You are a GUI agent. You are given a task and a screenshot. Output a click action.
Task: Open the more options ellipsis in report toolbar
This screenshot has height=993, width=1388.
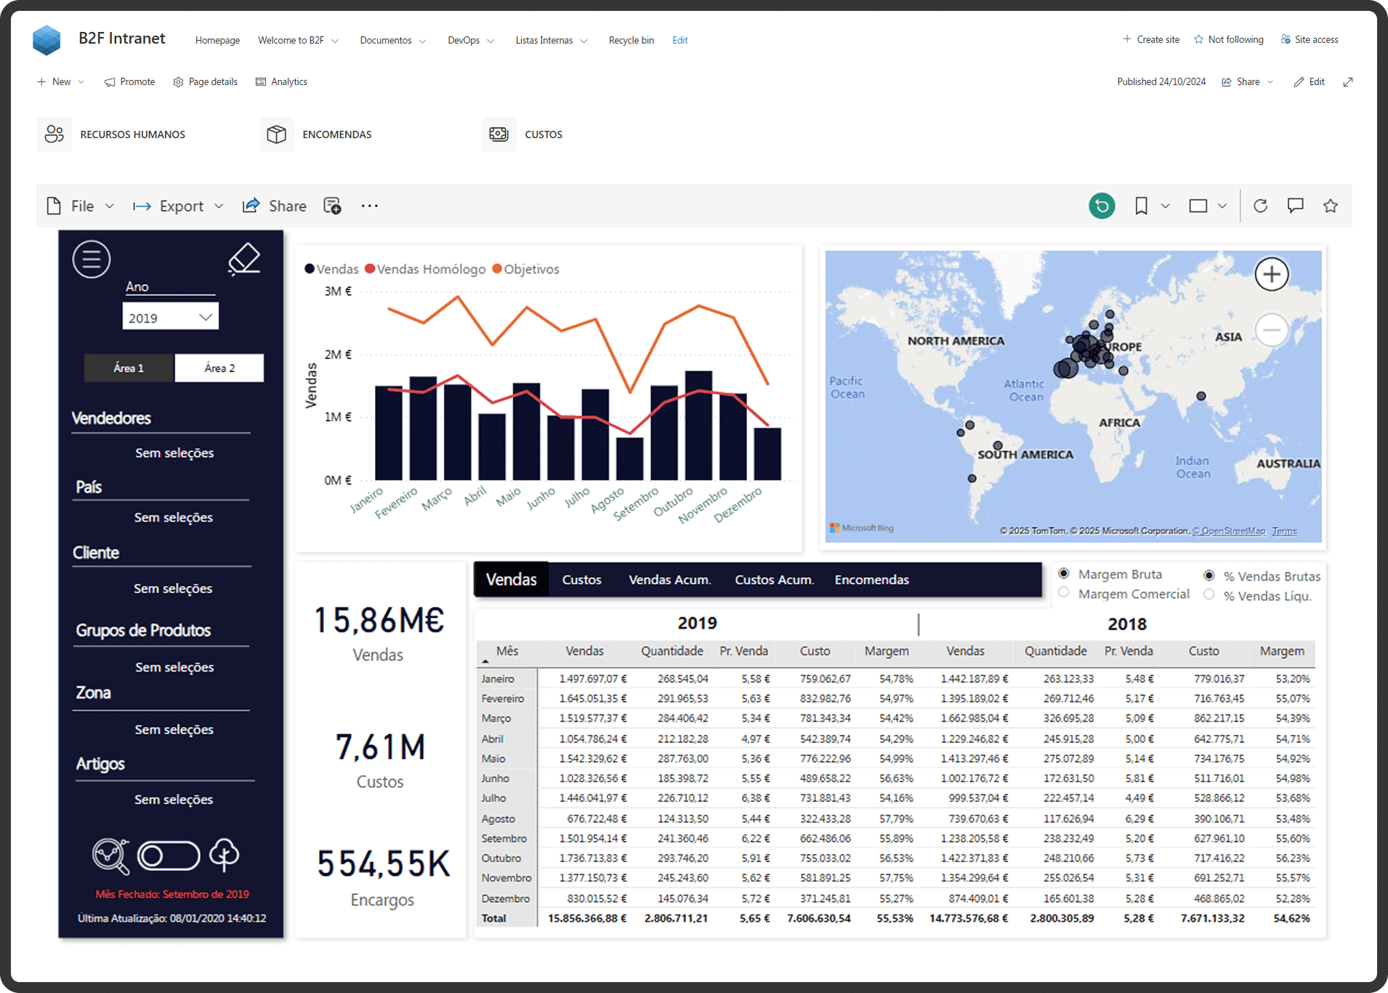pyautogui.click(x=369, y=206)
